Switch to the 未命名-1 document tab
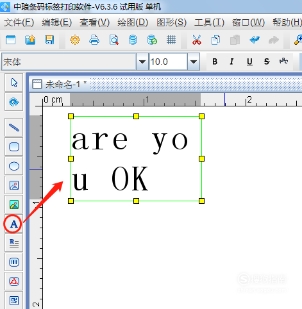 pos(60,84)
